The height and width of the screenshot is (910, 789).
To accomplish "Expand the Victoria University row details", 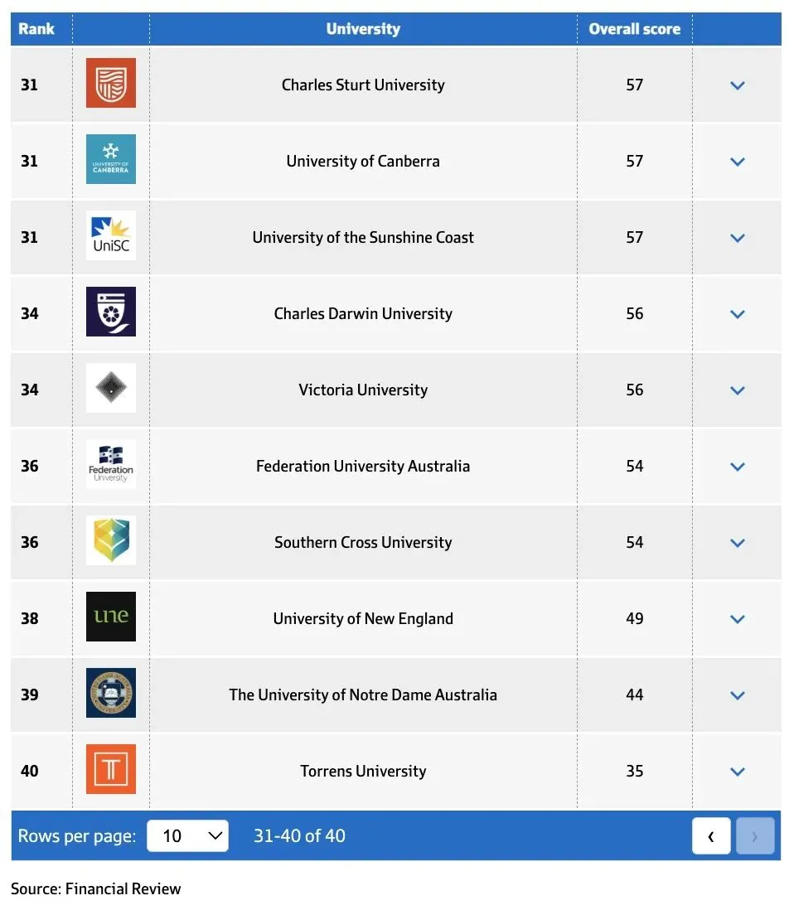I will 738,390.
